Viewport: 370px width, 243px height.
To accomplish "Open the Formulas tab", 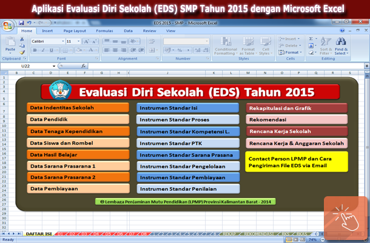I will click(104, 31).
